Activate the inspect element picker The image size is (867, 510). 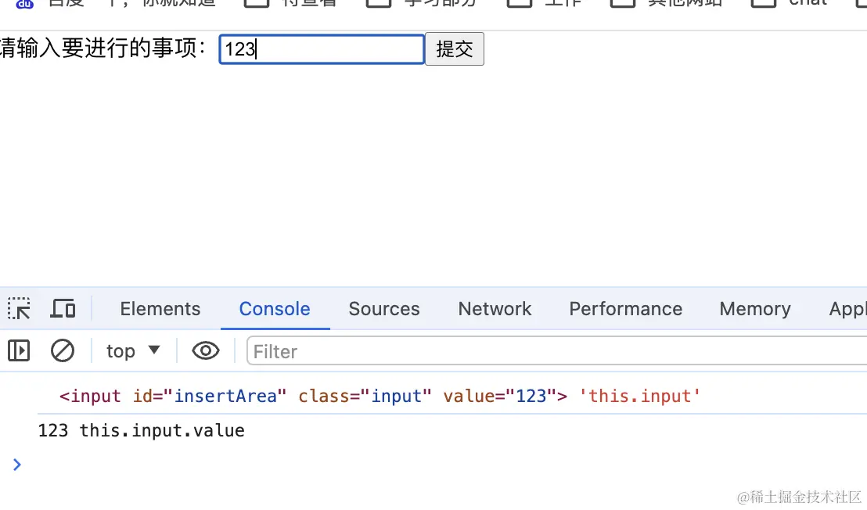click(x=19, y=309)
